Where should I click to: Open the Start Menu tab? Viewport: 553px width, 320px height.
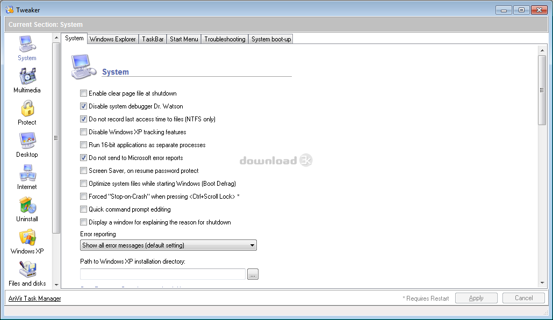184,39
